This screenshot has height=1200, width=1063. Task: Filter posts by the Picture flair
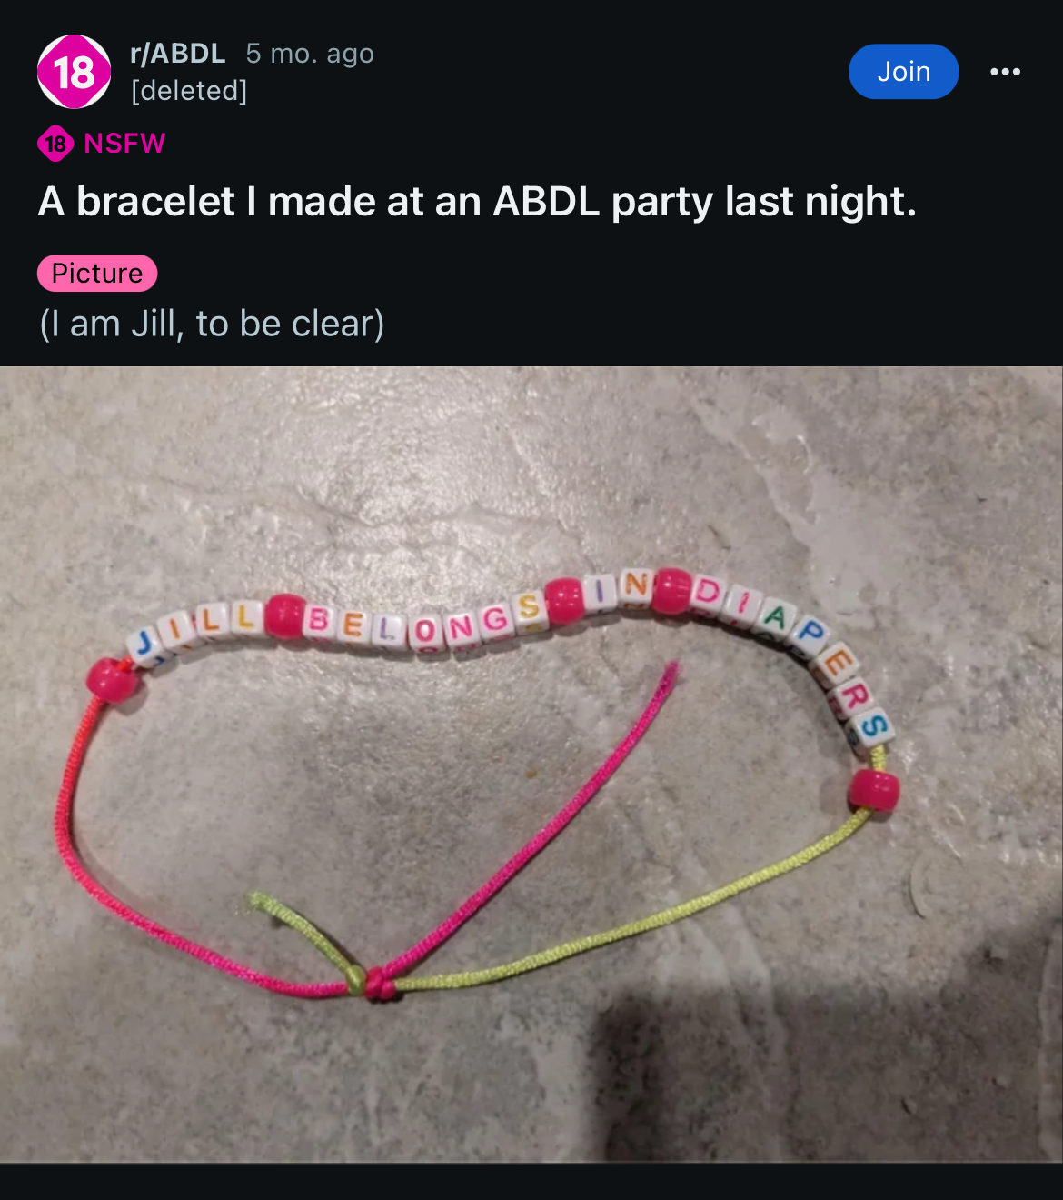pyautogui.click(x=97, y=274)
